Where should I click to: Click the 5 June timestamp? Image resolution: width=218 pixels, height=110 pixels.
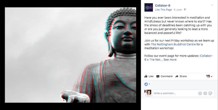pos(178,10)
